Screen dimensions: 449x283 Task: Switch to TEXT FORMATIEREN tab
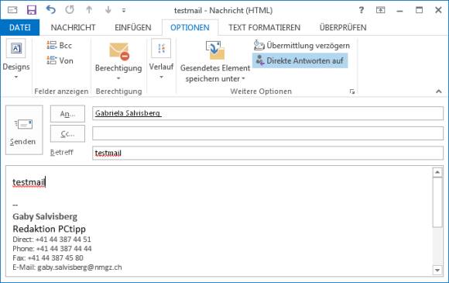click(x=264, y=28)
